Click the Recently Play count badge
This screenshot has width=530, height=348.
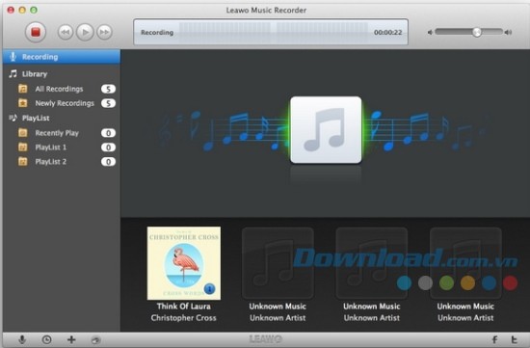(x=108, y=133)
